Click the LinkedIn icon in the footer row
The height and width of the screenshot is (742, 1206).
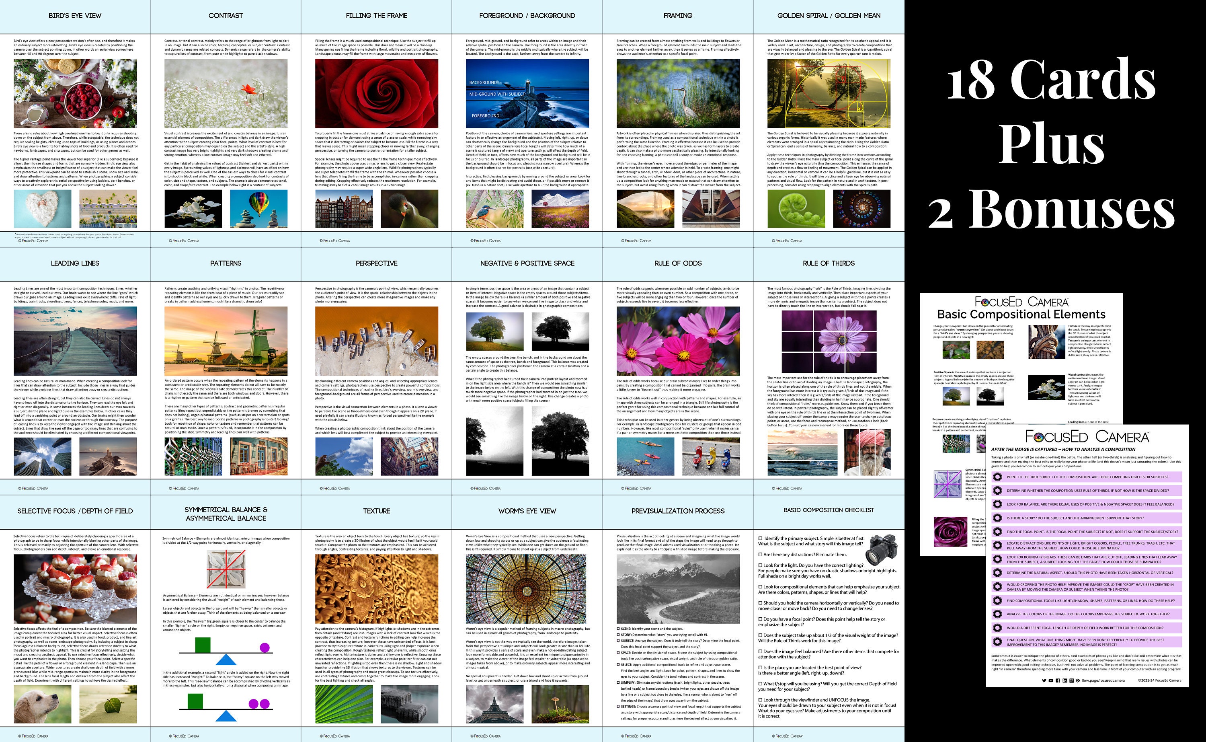point(1065,680)
